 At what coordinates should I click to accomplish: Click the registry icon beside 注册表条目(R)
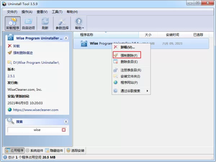(116, 70)
